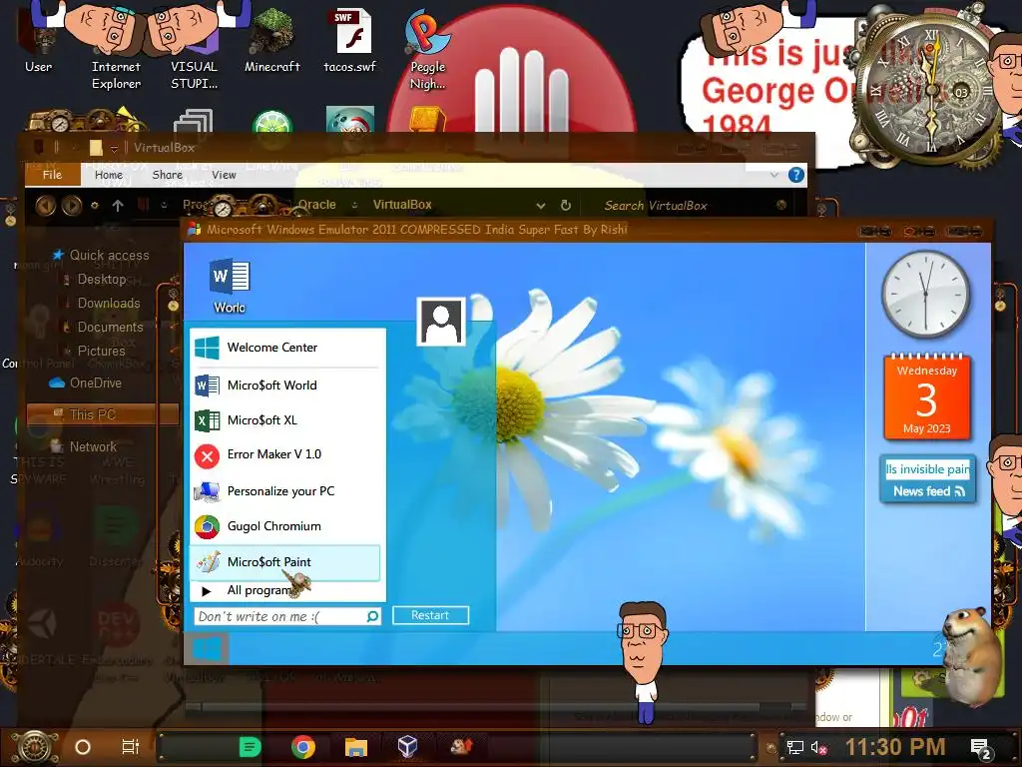The width and height of the screenshot is (1022, 767).
Task: Launch Micro$oft XL from start menu
Action: pyautogui.click(x=285, y=420)
